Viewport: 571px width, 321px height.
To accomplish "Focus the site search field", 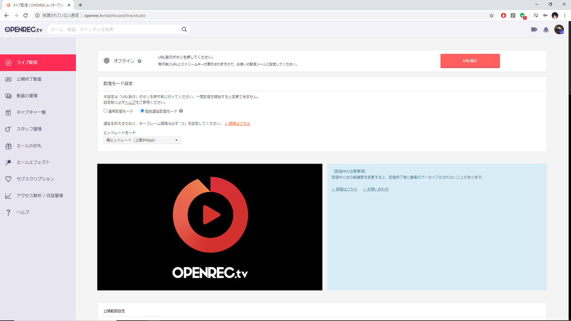I will coord(115,29).
